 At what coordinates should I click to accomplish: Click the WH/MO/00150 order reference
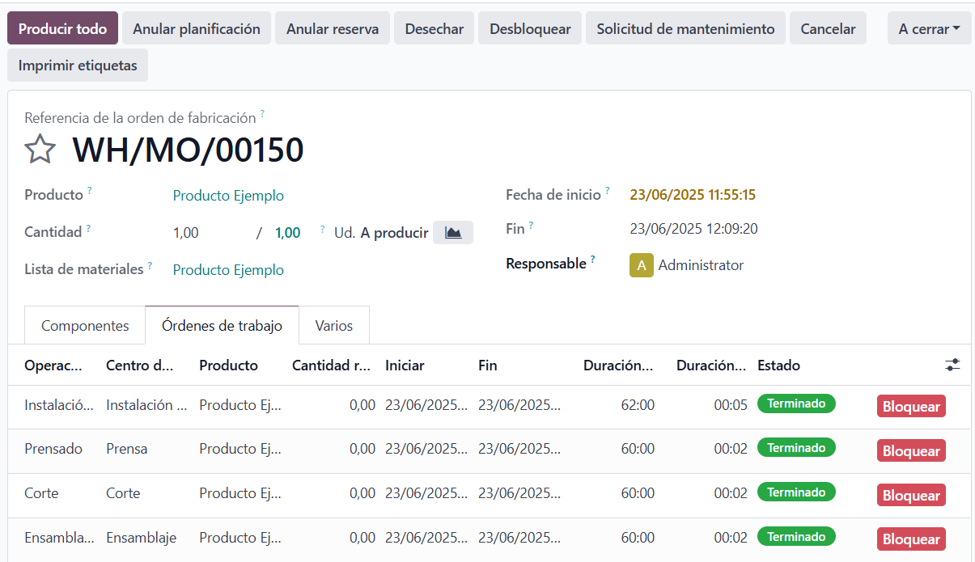(188, 150)
